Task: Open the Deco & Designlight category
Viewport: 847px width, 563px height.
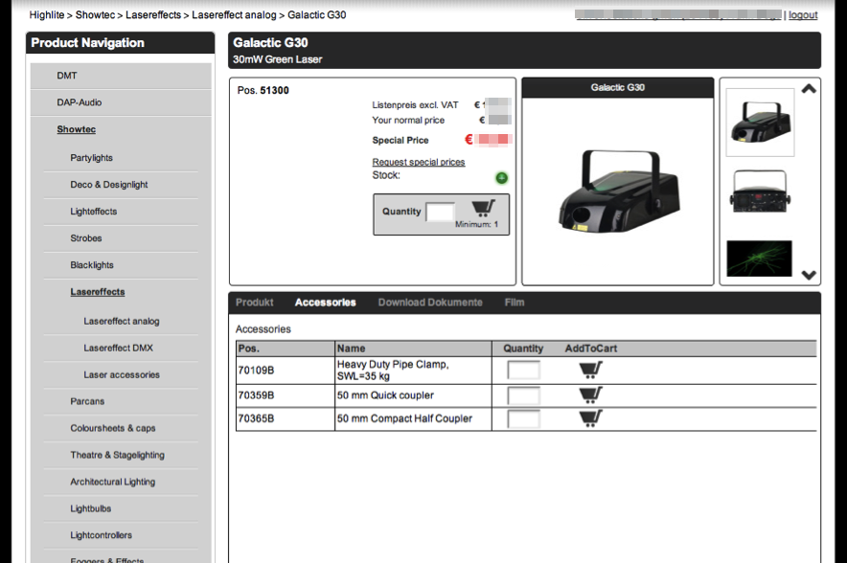Action: [x=109, y=185]
